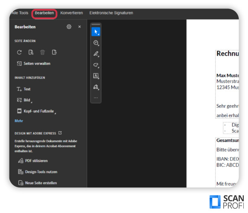Select the signature pen tool

[x=96, y=87]
